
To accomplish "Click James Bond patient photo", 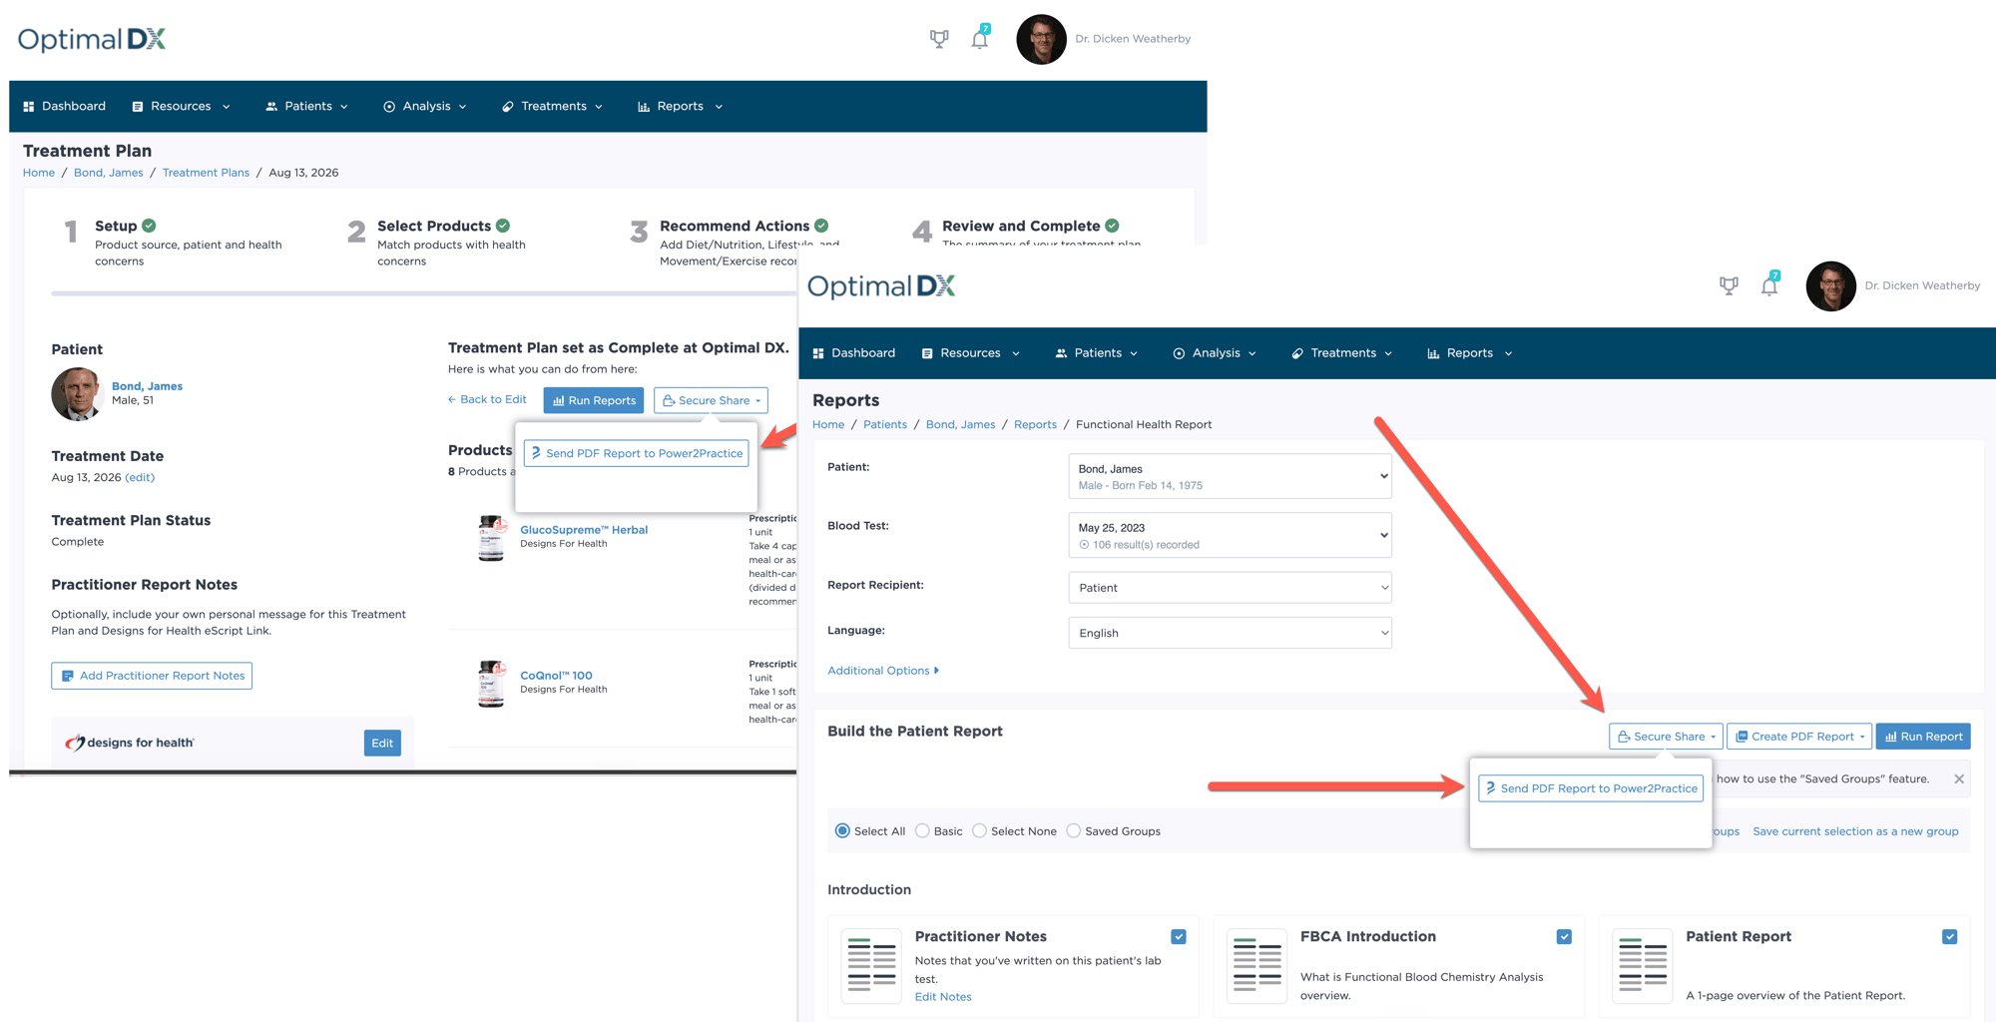I will pos(77,393).
